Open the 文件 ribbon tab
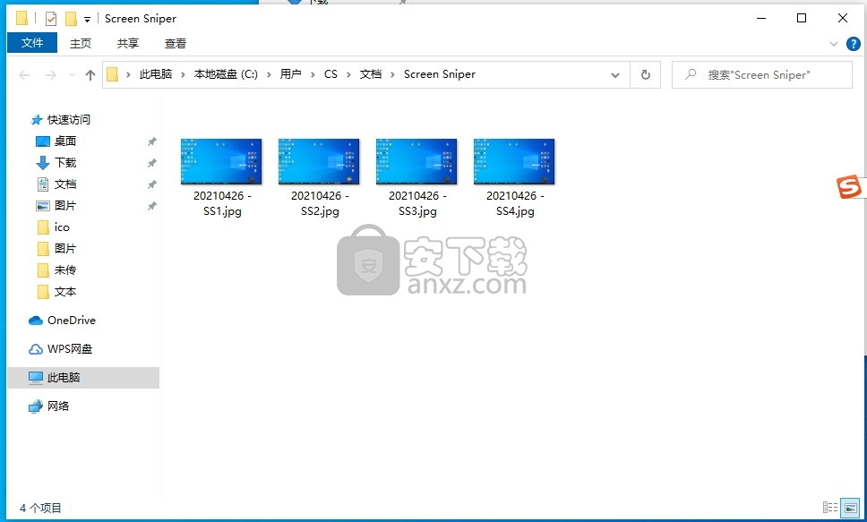This screenshot has width=867, height=522. click(x=32, y=43)
